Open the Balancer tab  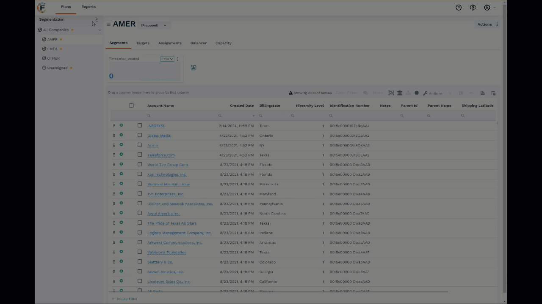pyautogui.click(x=199, y=43)
